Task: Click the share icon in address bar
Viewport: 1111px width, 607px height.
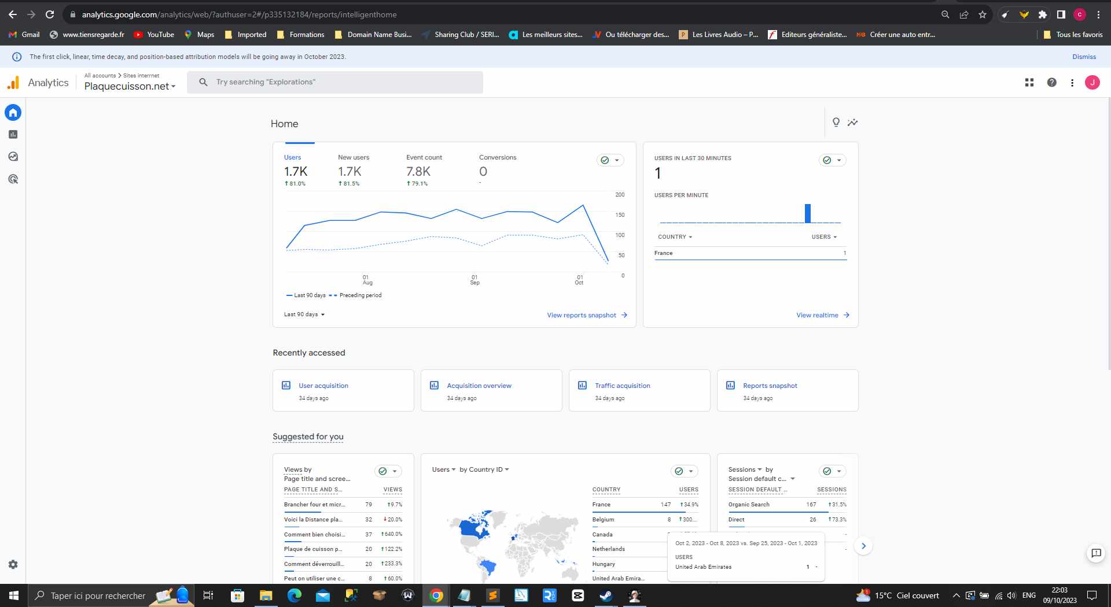Action: click(x=963, y=14)
